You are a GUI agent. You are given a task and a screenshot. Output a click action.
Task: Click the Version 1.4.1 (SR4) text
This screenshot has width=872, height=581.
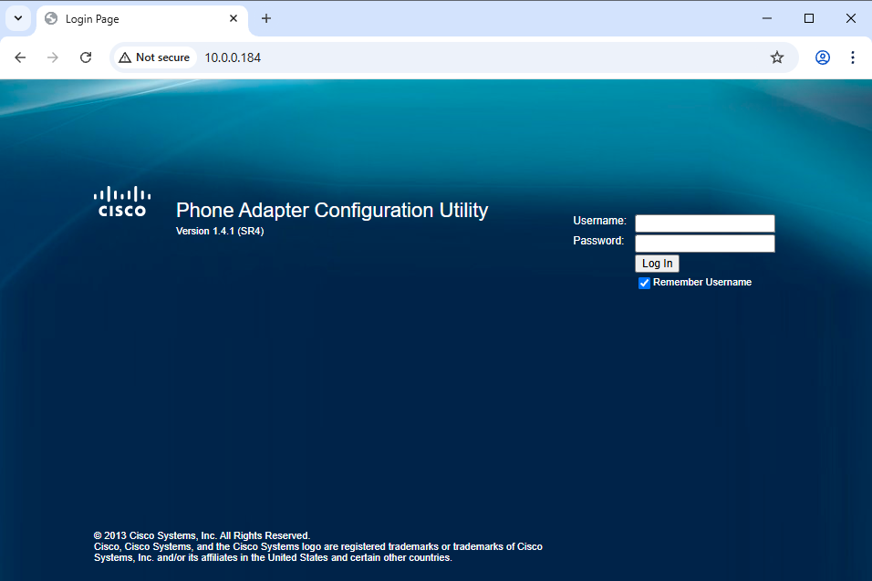tap(220, 232)
